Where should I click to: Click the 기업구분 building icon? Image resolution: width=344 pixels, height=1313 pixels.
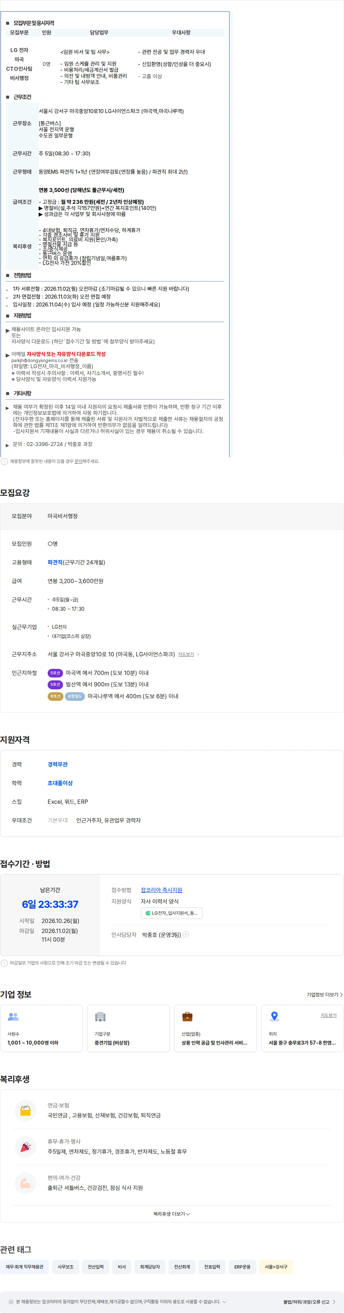coord(100,1016)
